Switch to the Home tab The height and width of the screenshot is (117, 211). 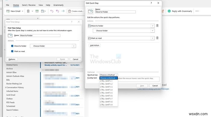point(16,5)
